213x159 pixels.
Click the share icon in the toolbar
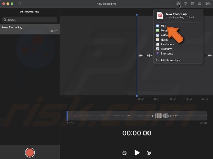pyautogui.click(x=178, y=4)
